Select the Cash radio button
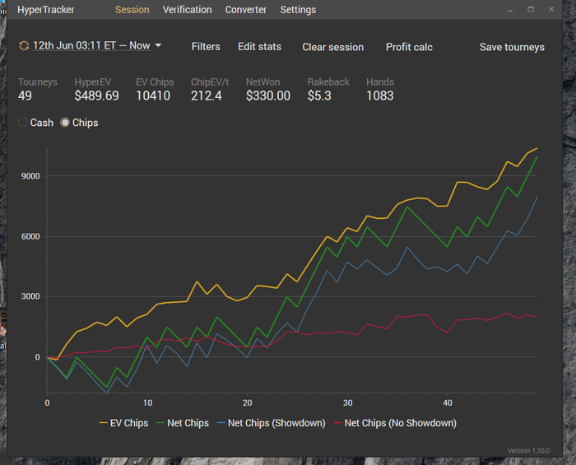The width and height of the screenshot is (576, 465). [23, 123]
